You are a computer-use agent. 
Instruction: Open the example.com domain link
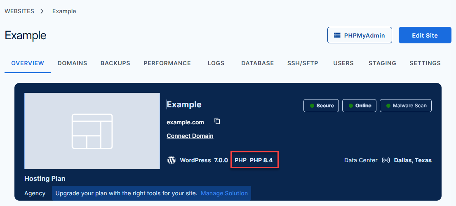pyautogui.click(x=185, y=122)
